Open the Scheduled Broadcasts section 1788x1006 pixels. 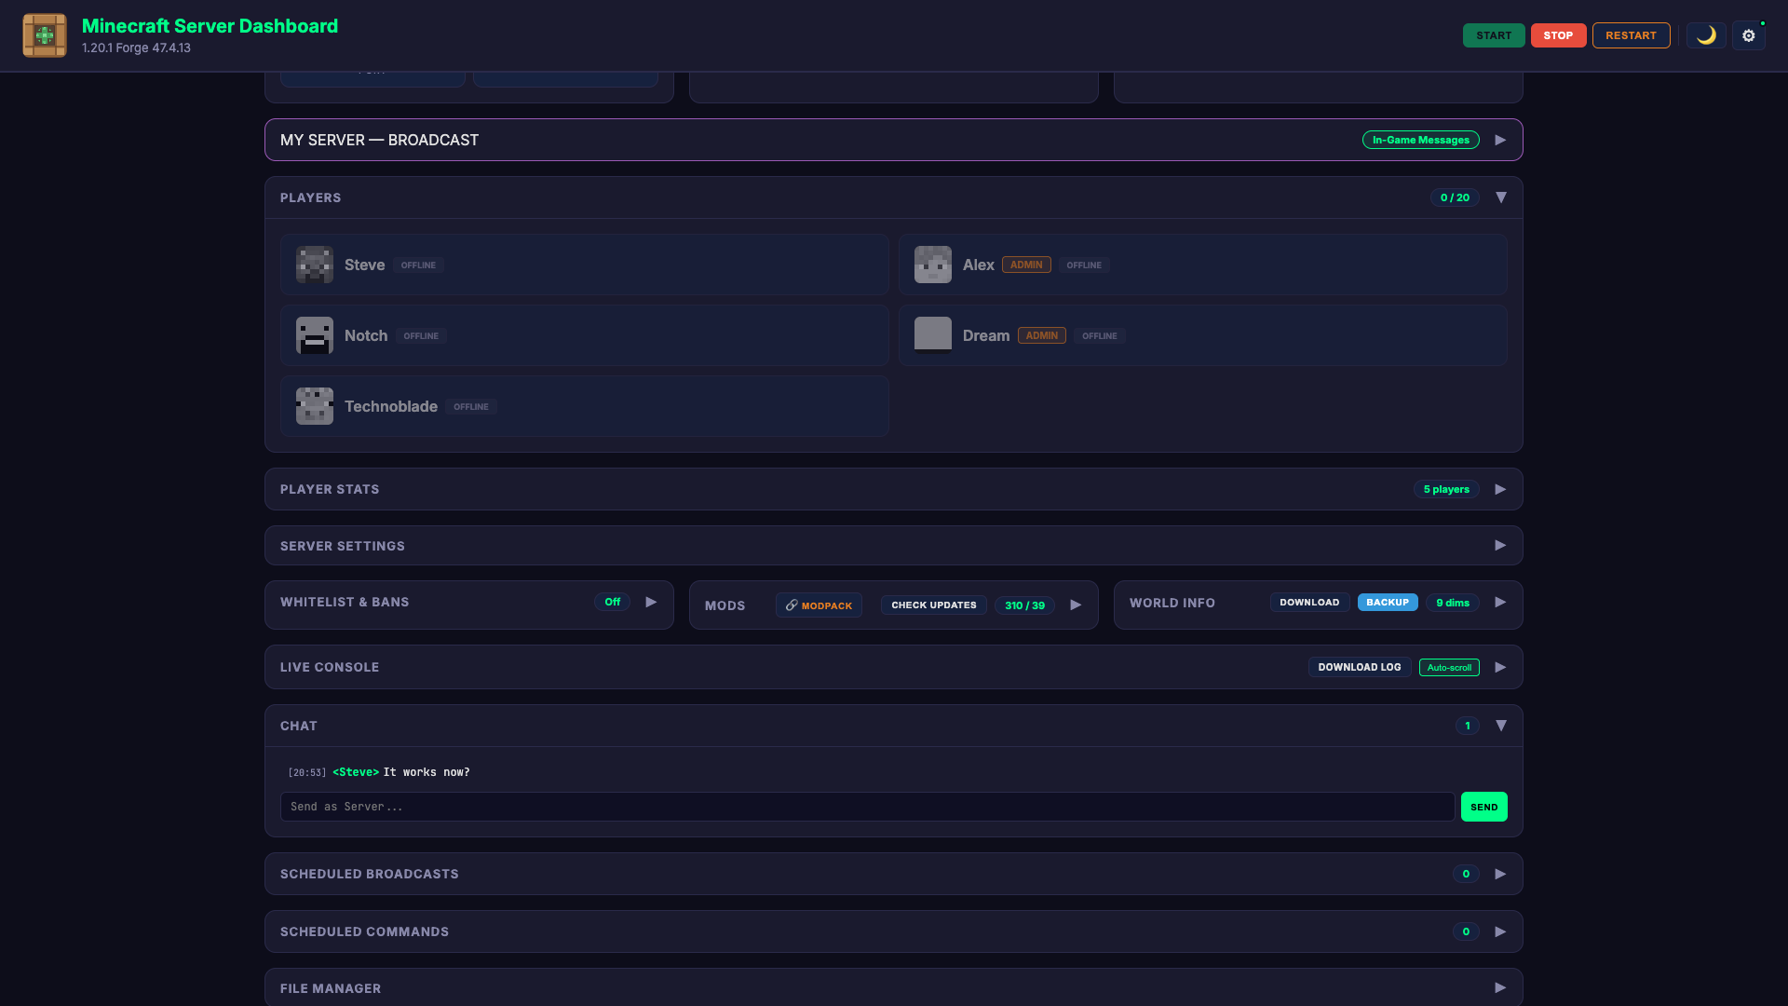(x=1499, y=874)
